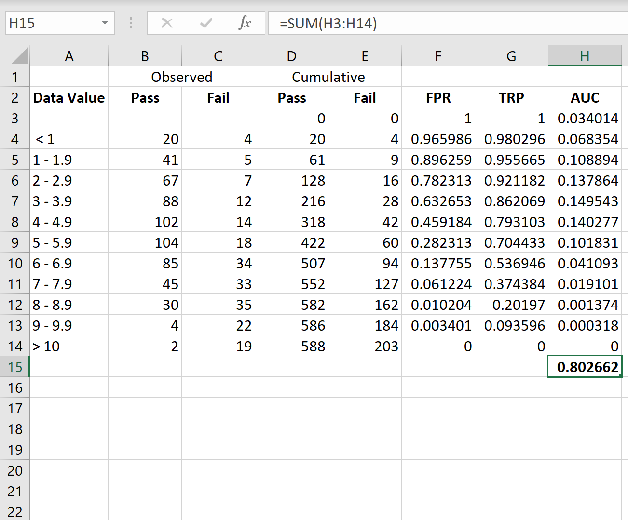Click the Cumulative heading cell
Image resolution: width=628 pixels, height=520 pixels.
328,77
